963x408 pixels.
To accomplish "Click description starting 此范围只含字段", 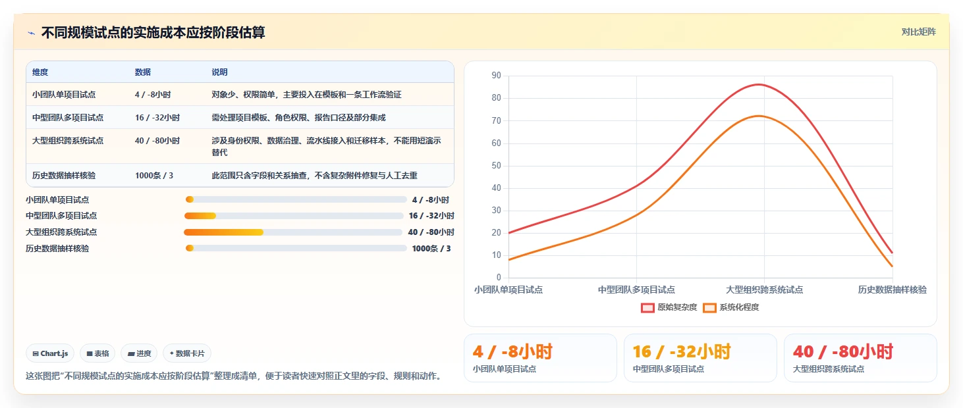I will click(x=314, y=176).
